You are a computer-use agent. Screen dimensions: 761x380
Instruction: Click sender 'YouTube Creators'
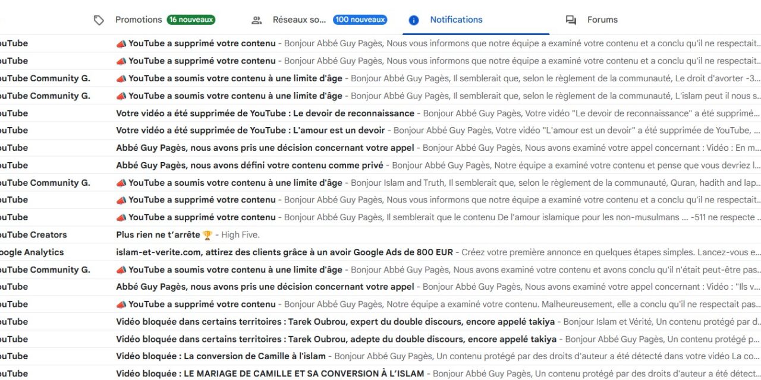point(33,235)
